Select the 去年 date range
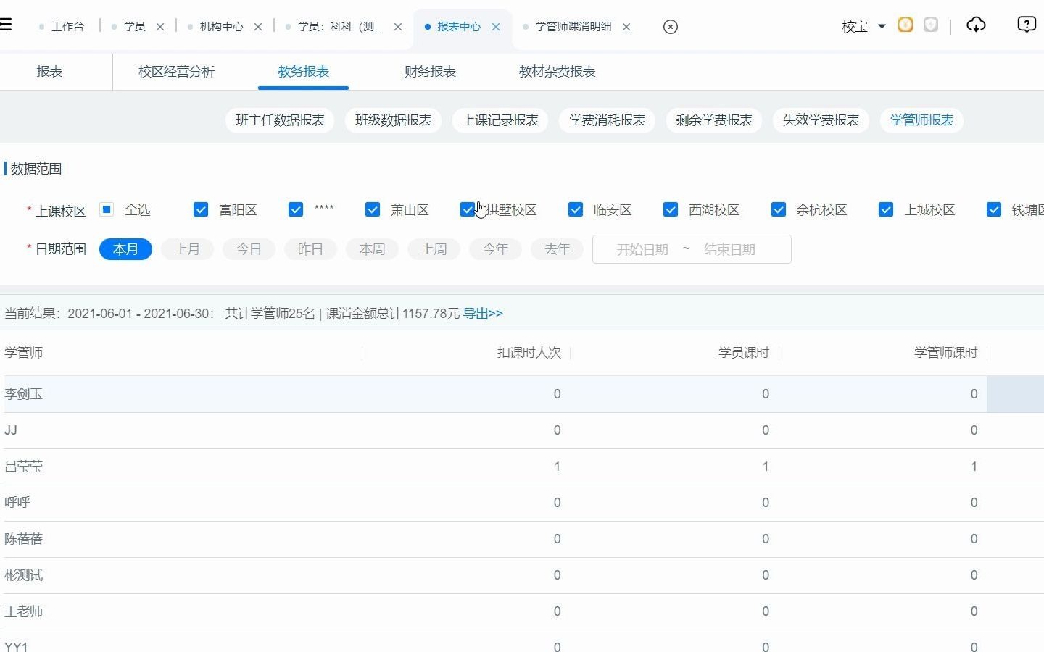The height and width of the screenshot is (652, 1044). pos(558,249)
